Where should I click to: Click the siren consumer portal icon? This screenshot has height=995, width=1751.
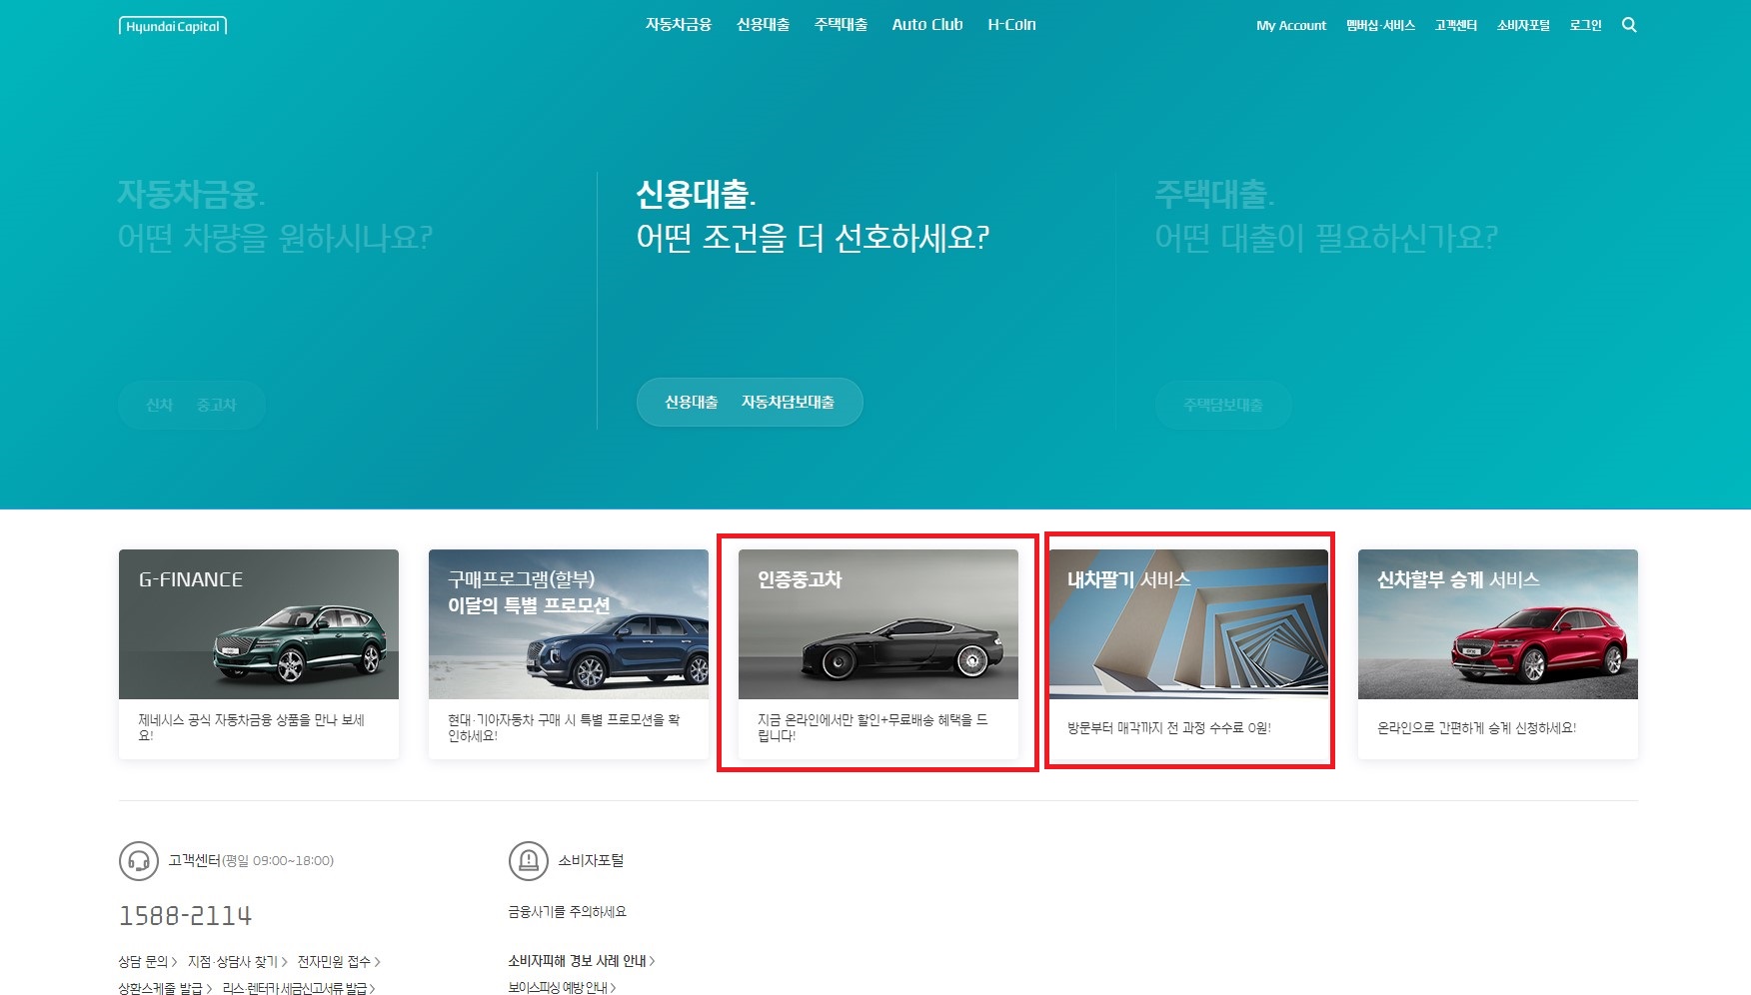tap(529, 860)
